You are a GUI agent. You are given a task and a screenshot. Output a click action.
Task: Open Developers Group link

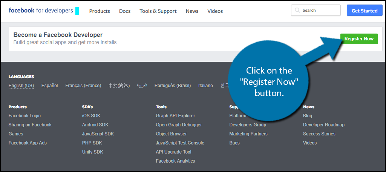[x=248, y=125]
